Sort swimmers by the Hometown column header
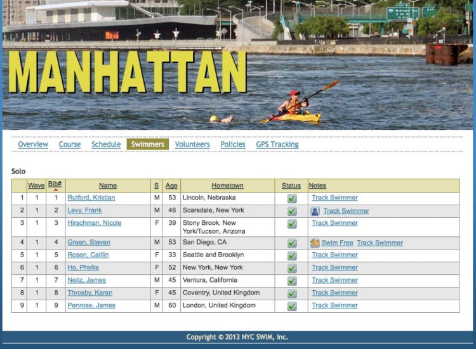Viewport: 476px width, 349px height. pyautogui.click(x=227, y=186)
